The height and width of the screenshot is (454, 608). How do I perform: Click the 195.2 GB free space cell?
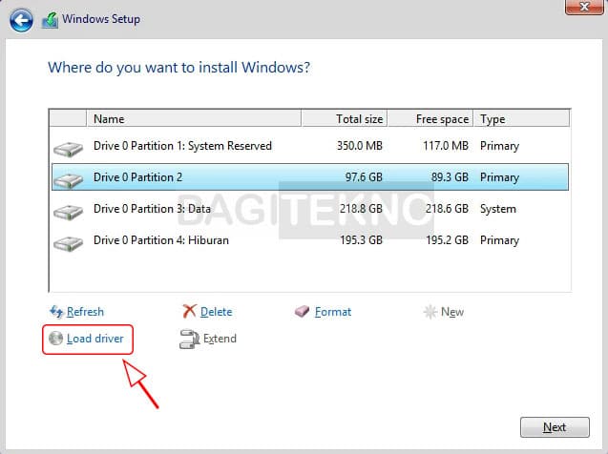coord(447,240)
